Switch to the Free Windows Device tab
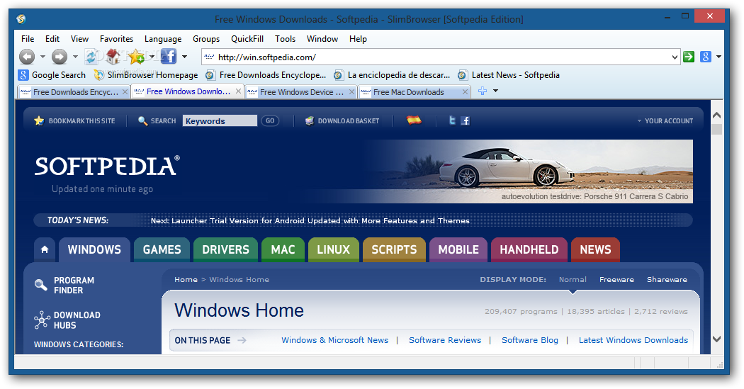Screen dimensions: 744x389 click(x=301, y=92)
